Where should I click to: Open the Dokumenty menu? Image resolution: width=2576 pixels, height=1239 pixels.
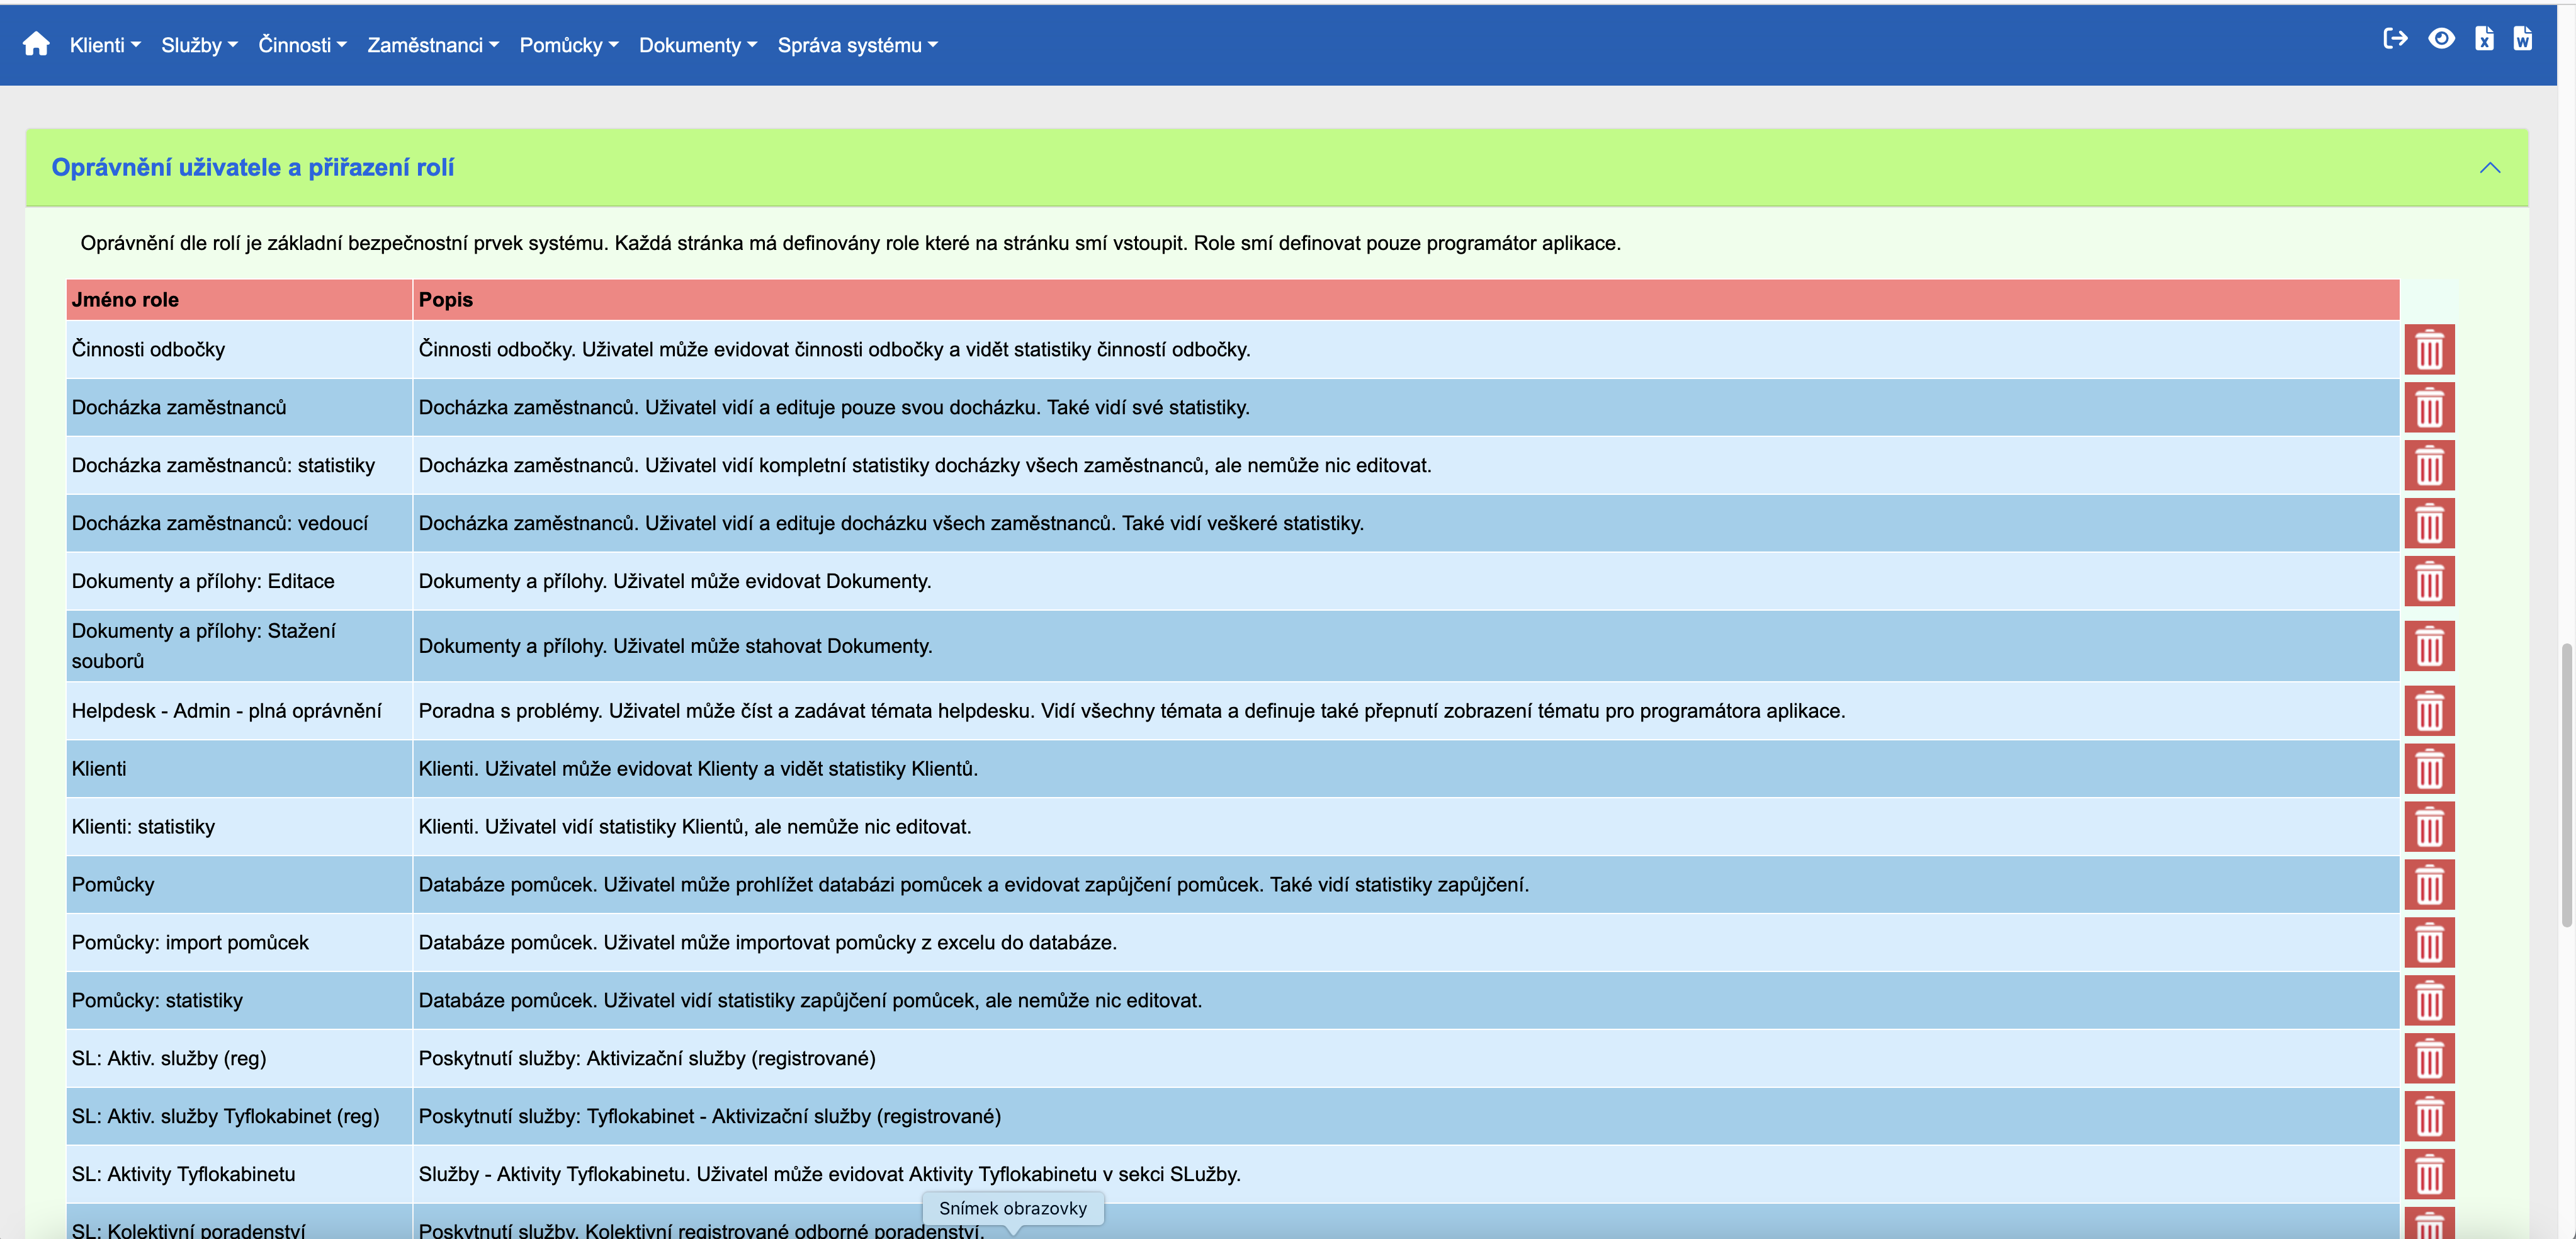point(698,45)
